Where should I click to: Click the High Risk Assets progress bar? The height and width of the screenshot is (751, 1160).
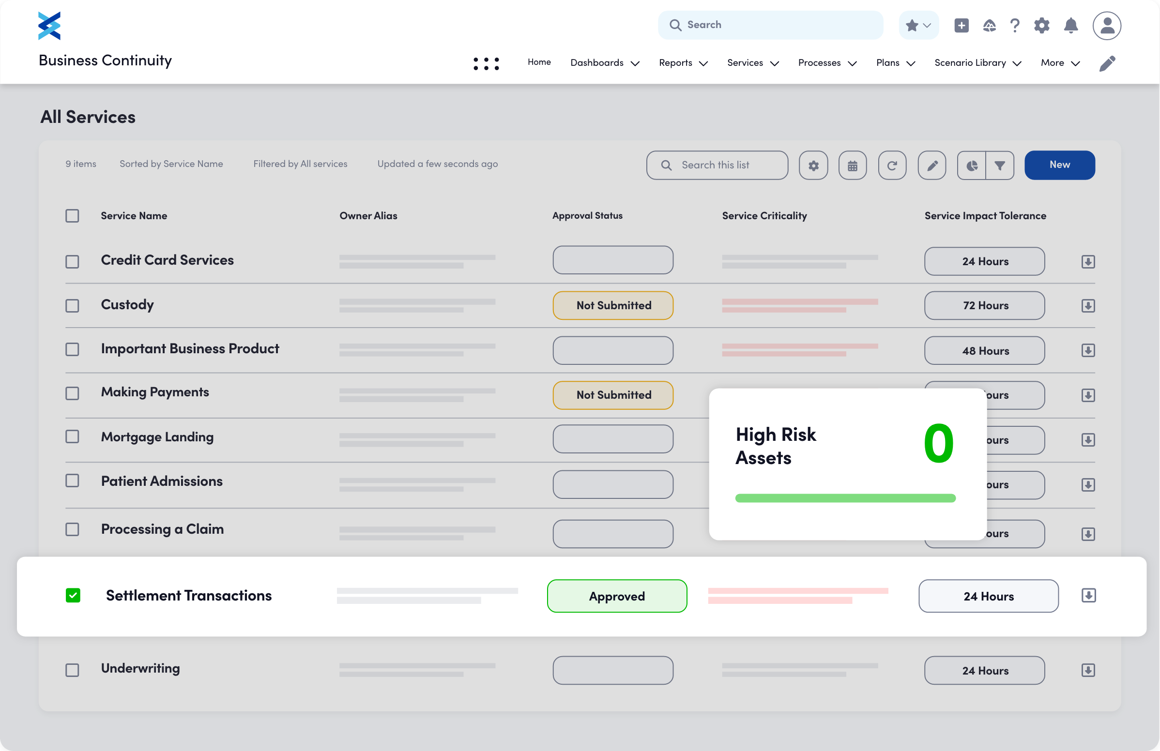pyautogui.click(x=845, y=498)
